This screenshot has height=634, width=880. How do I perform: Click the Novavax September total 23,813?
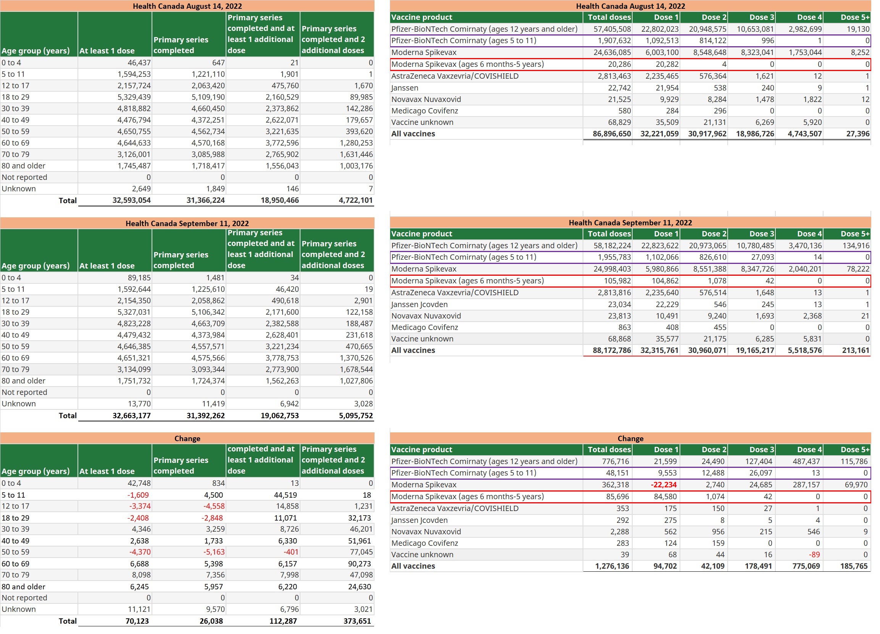[608, 316]
